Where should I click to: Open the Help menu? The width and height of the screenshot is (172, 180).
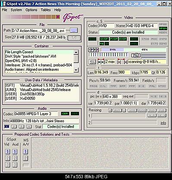tap(57, 10)
